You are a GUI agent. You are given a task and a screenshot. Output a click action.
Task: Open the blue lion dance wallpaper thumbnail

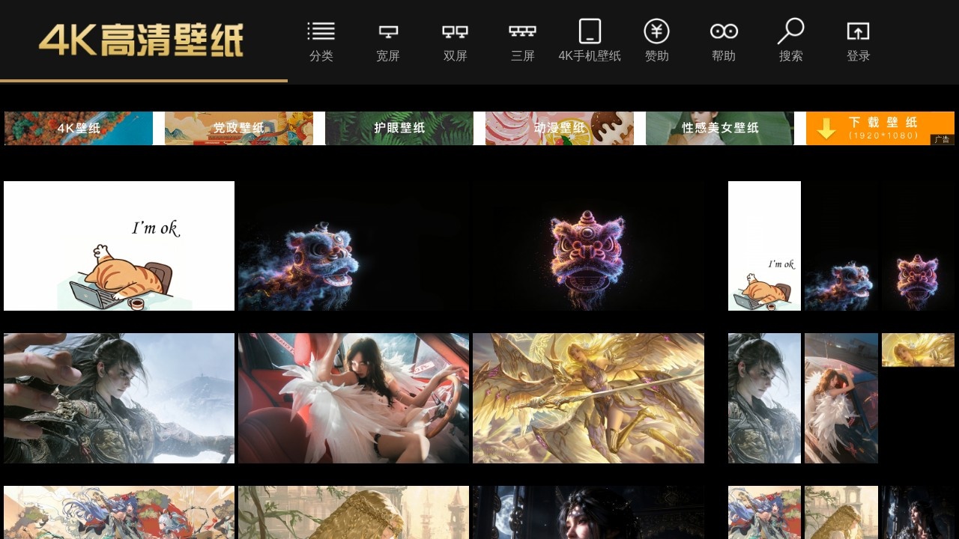click(x=353, y=245)
